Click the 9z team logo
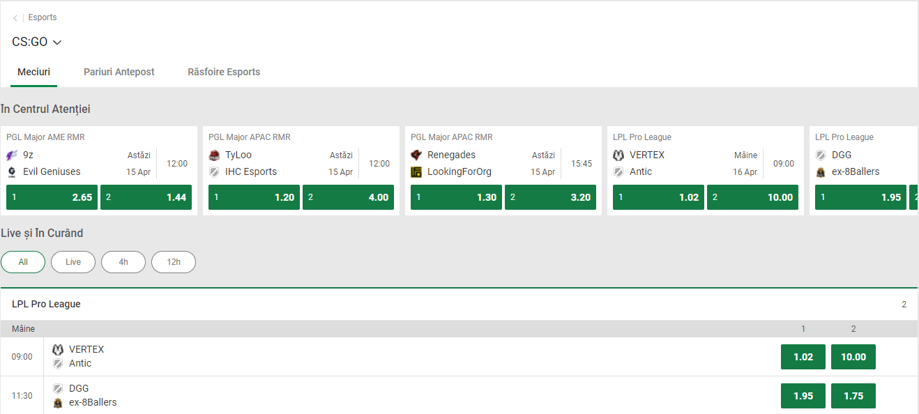The image size is (919, 414). 12,155
